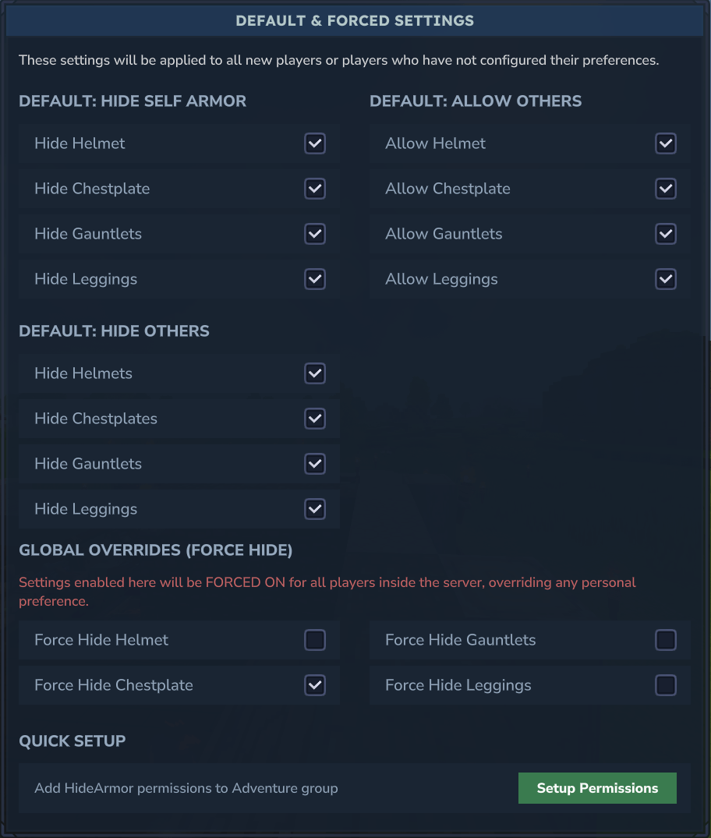Check the Force Hide Gauntlets box
The image size is (711, 838).
pyautogui.click(x=666, y=640)
